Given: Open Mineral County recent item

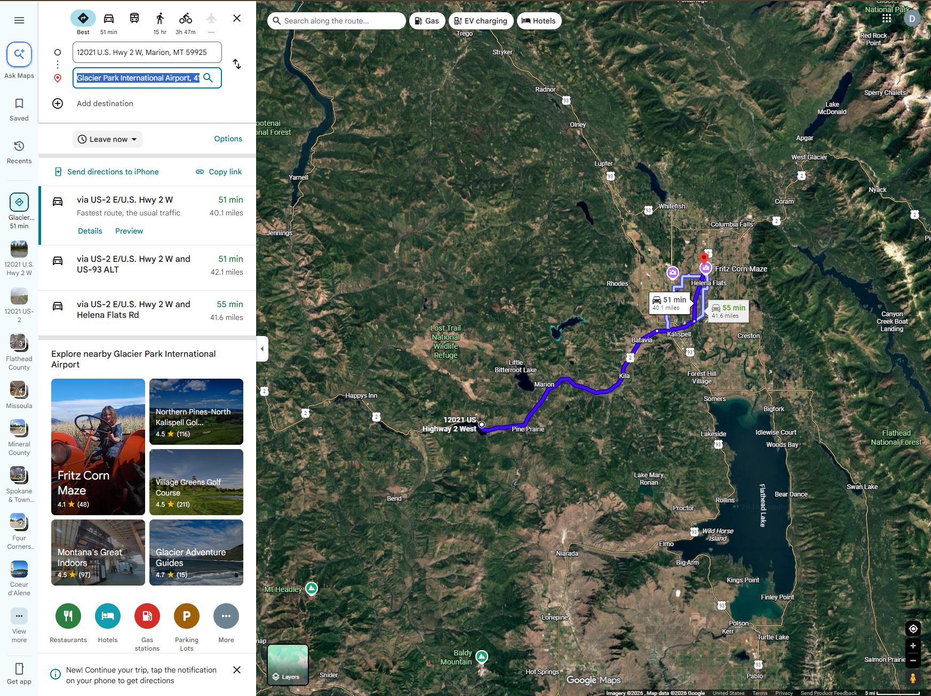Looking at the screenshot, I should [19, 438].
